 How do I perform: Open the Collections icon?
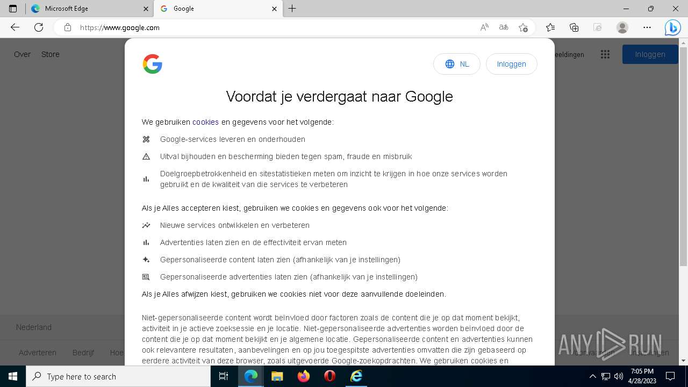click(x=574, y=27)
